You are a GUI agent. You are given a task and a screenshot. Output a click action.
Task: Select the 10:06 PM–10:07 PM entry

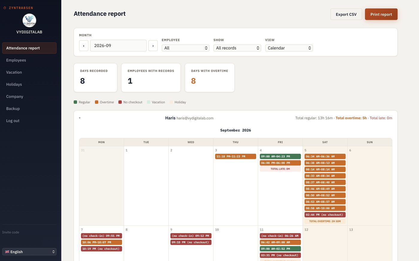pos(101,242)
